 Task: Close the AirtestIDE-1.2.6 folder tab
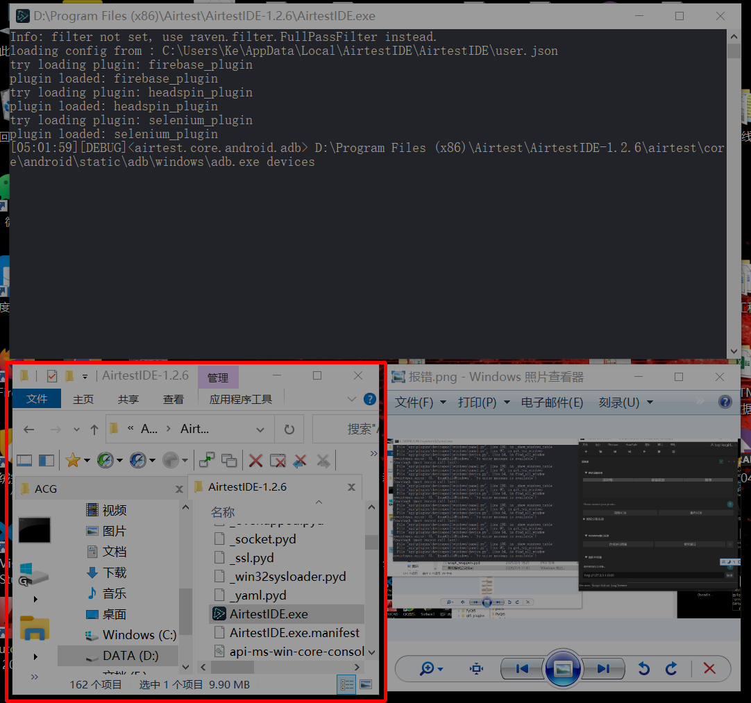tap(351, 487)
